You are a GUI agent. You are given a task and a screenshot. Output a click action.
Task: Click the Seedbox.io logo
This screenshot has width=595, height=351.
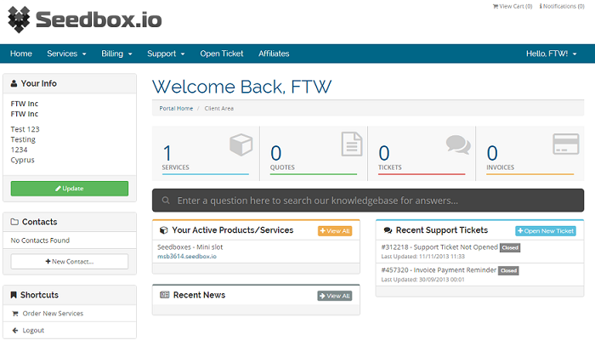coord(85,20)
